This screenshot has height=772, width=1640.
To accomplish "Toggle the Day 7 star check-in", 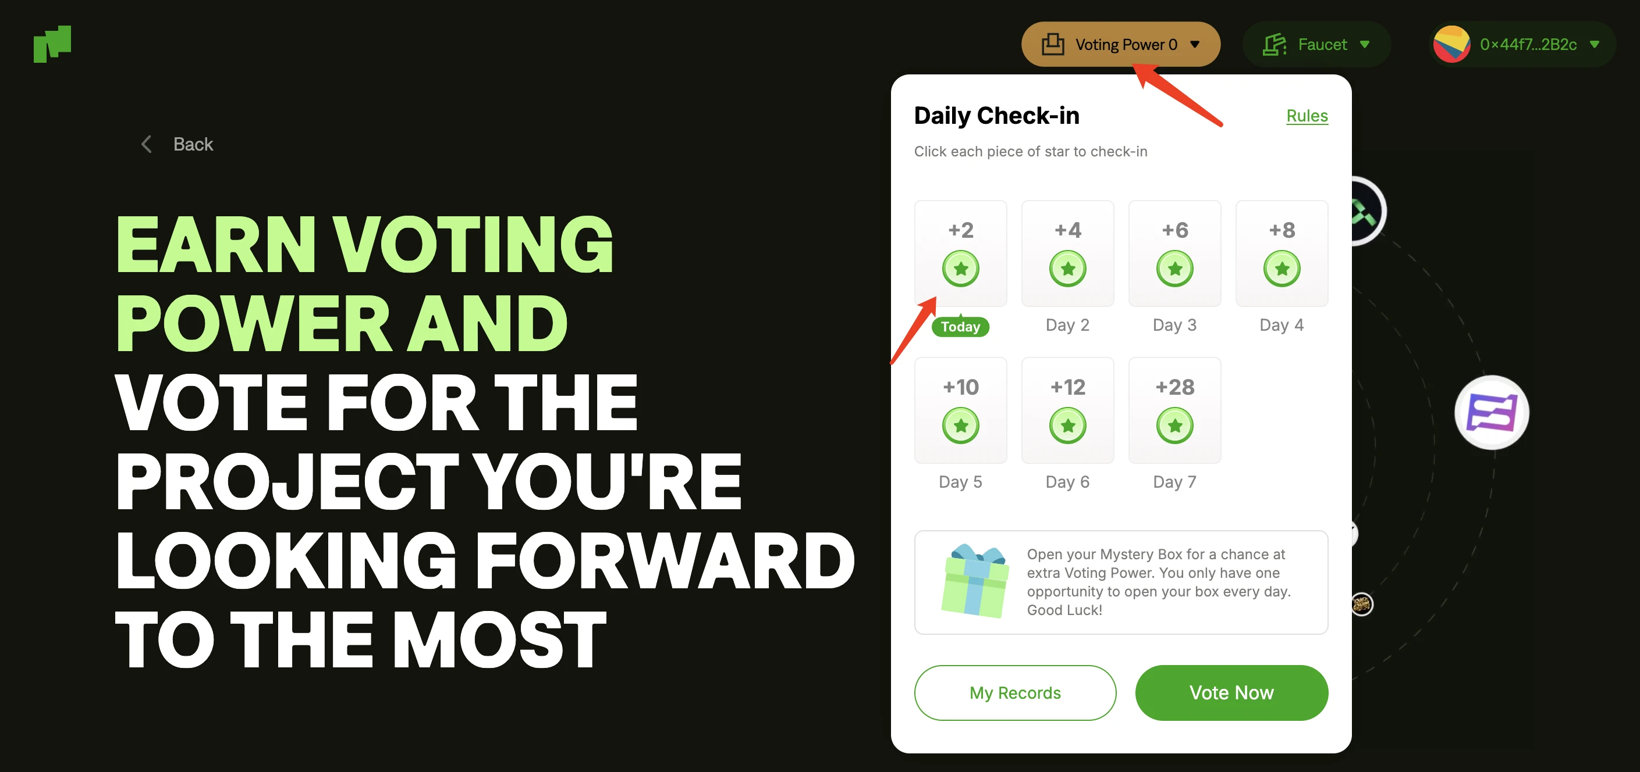I will (1174, 426).
